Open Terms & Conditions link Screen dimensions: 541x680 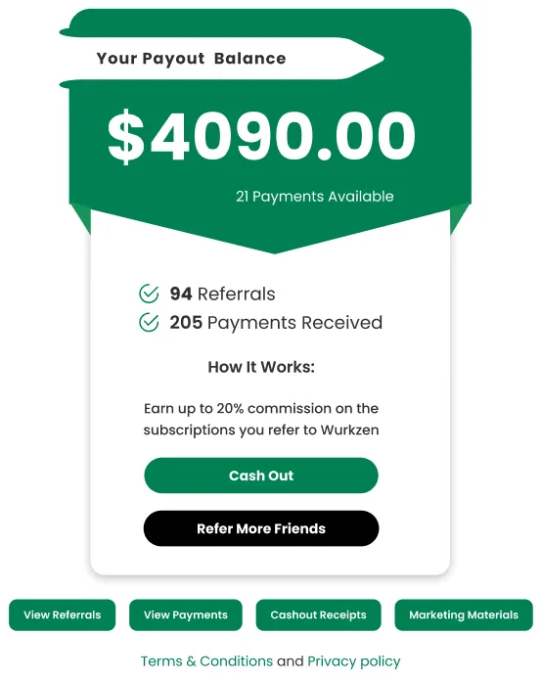pos(206,660)
